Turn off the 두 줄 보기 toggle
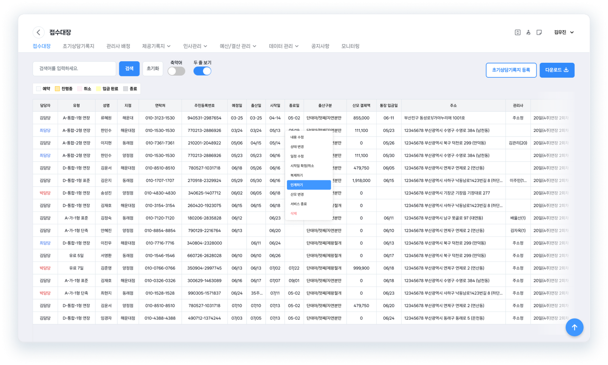 (x=202, y=71)
